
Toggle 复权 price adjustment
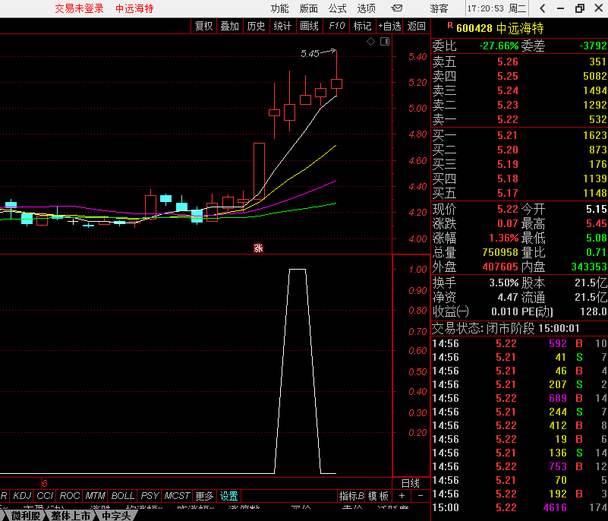tap(204, 26)
